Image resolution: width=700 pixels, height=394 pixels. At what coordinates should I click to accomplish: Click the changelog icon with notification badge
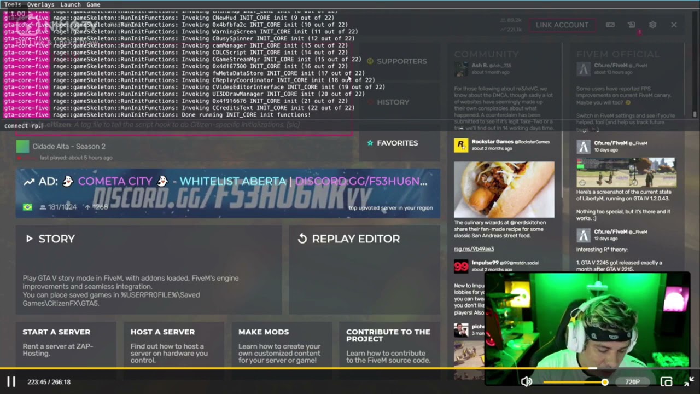pyautogui.click(x=632, y=25)
